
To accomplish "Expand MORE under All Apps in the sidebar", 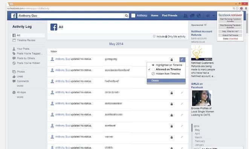I will coord(20,97).
